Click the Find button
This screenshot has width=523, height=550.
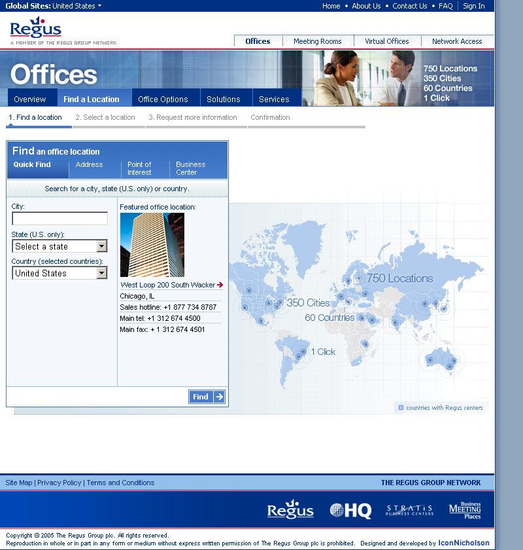click(x=207, y=397)
